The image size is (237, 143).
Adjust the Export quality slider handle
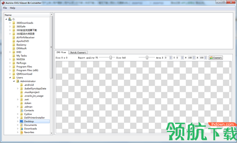111,58
